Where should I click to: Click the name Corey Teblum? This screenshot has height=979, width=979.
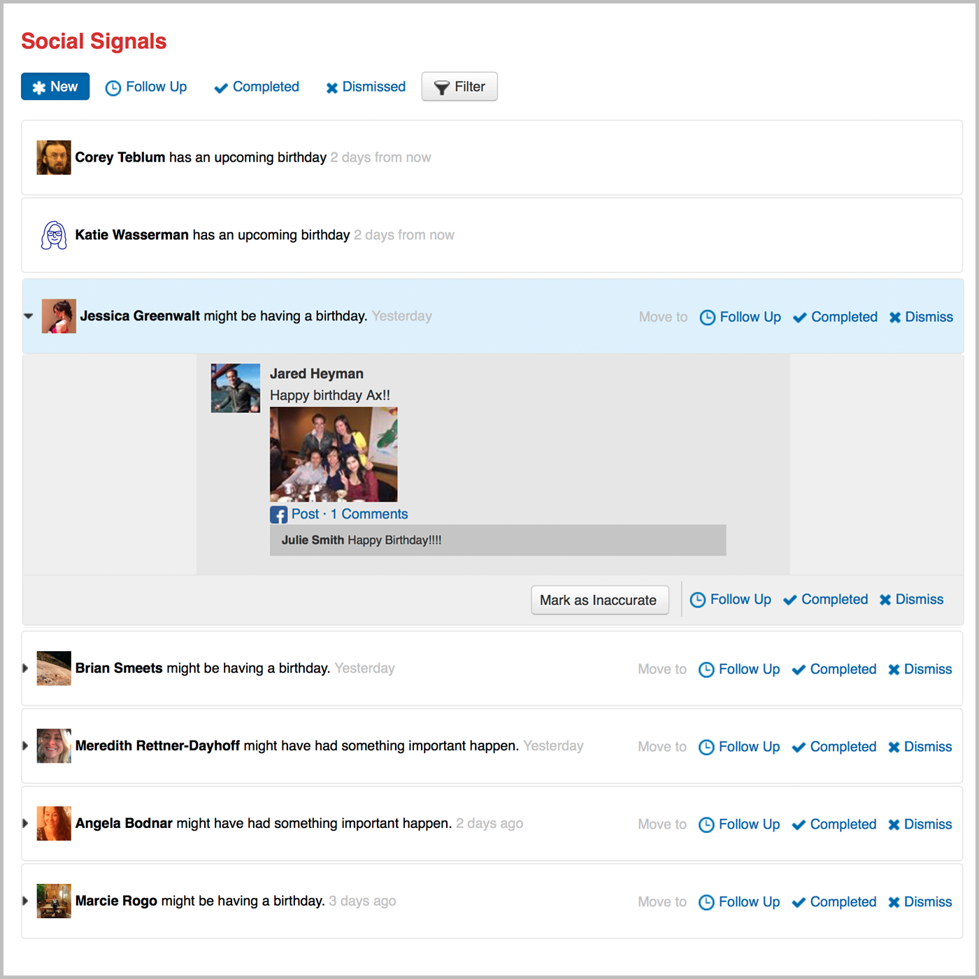(120, 157)
